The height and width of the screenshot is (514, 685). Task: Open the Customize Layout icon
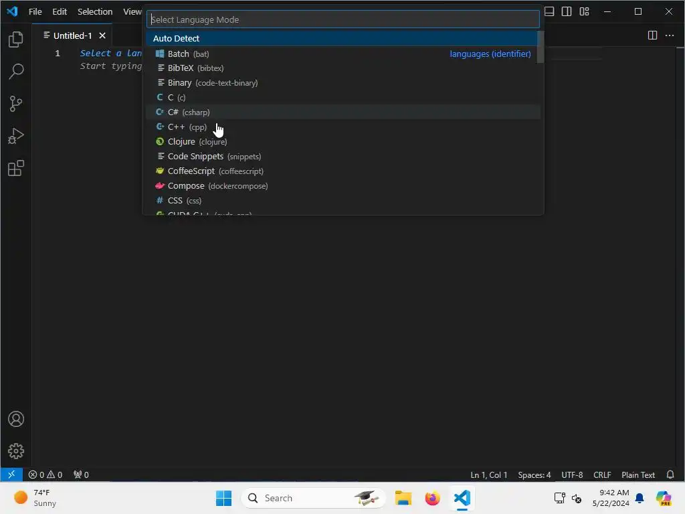click(x=584, y=11)
